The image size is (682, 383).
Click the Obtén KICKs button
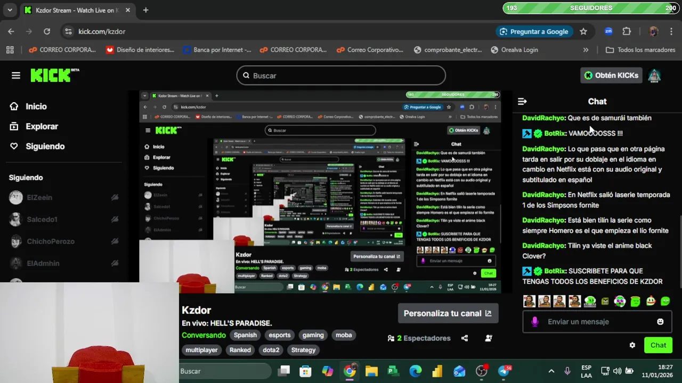tap(611, 76)
